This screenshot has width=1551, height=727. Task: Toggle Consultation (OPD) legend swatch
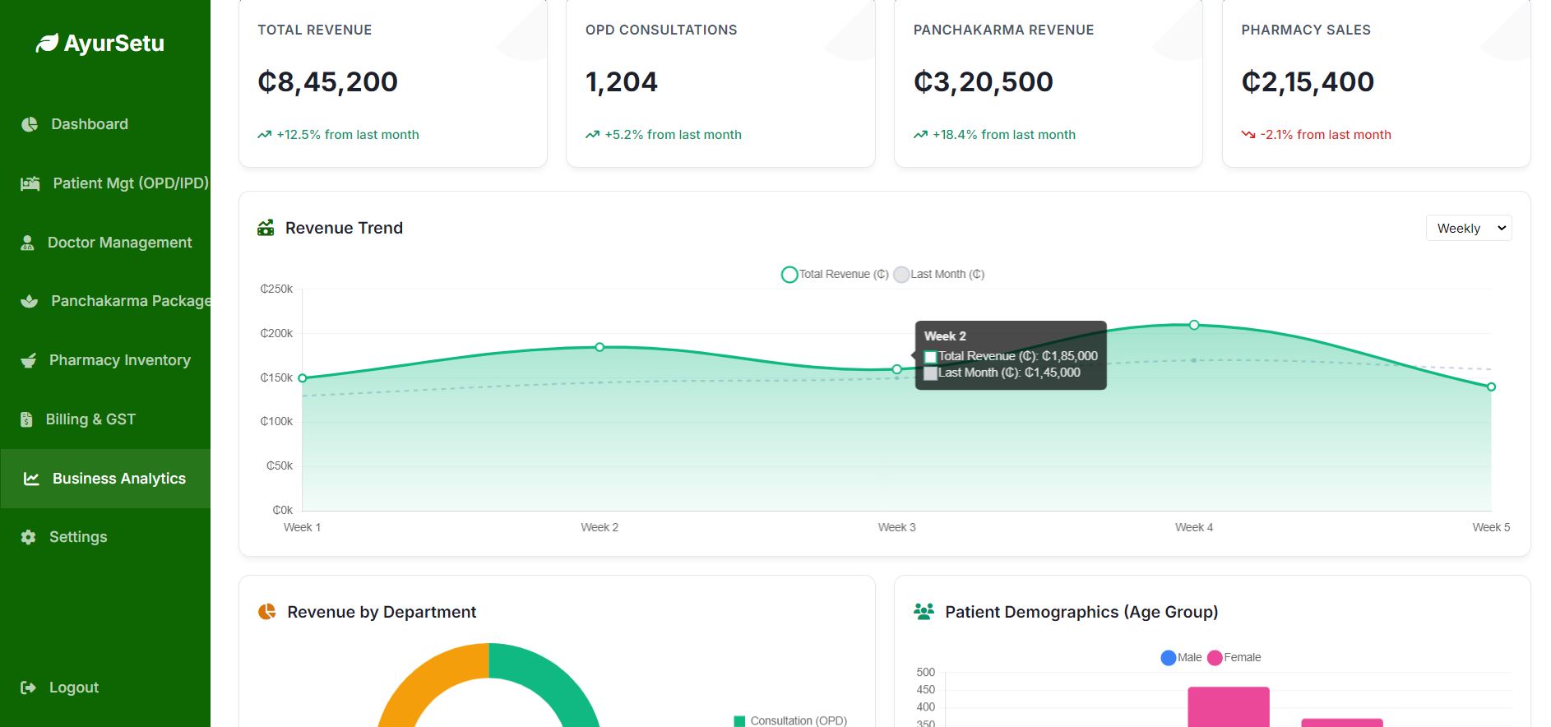pyautogui.click(x=739, y=721)
